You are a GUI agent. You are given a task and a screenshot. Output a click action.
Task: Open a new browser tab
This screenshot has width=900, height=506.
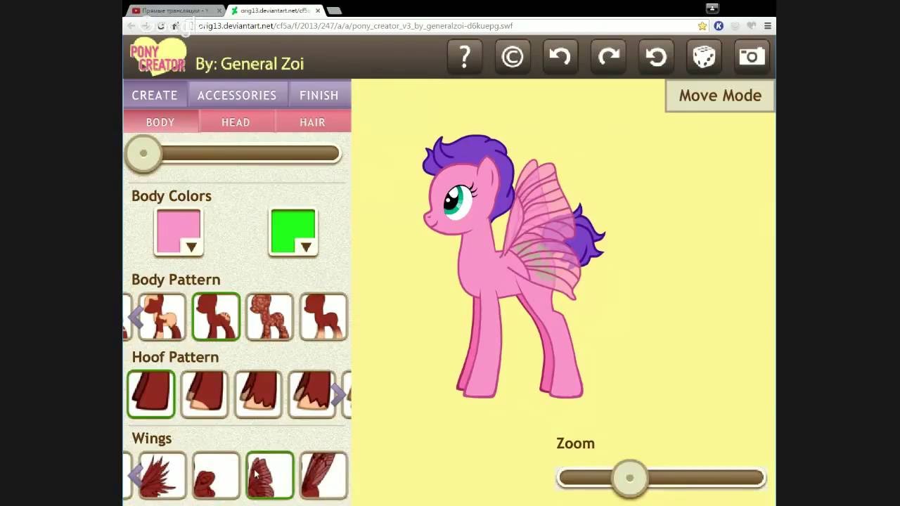tap(335, 11)
